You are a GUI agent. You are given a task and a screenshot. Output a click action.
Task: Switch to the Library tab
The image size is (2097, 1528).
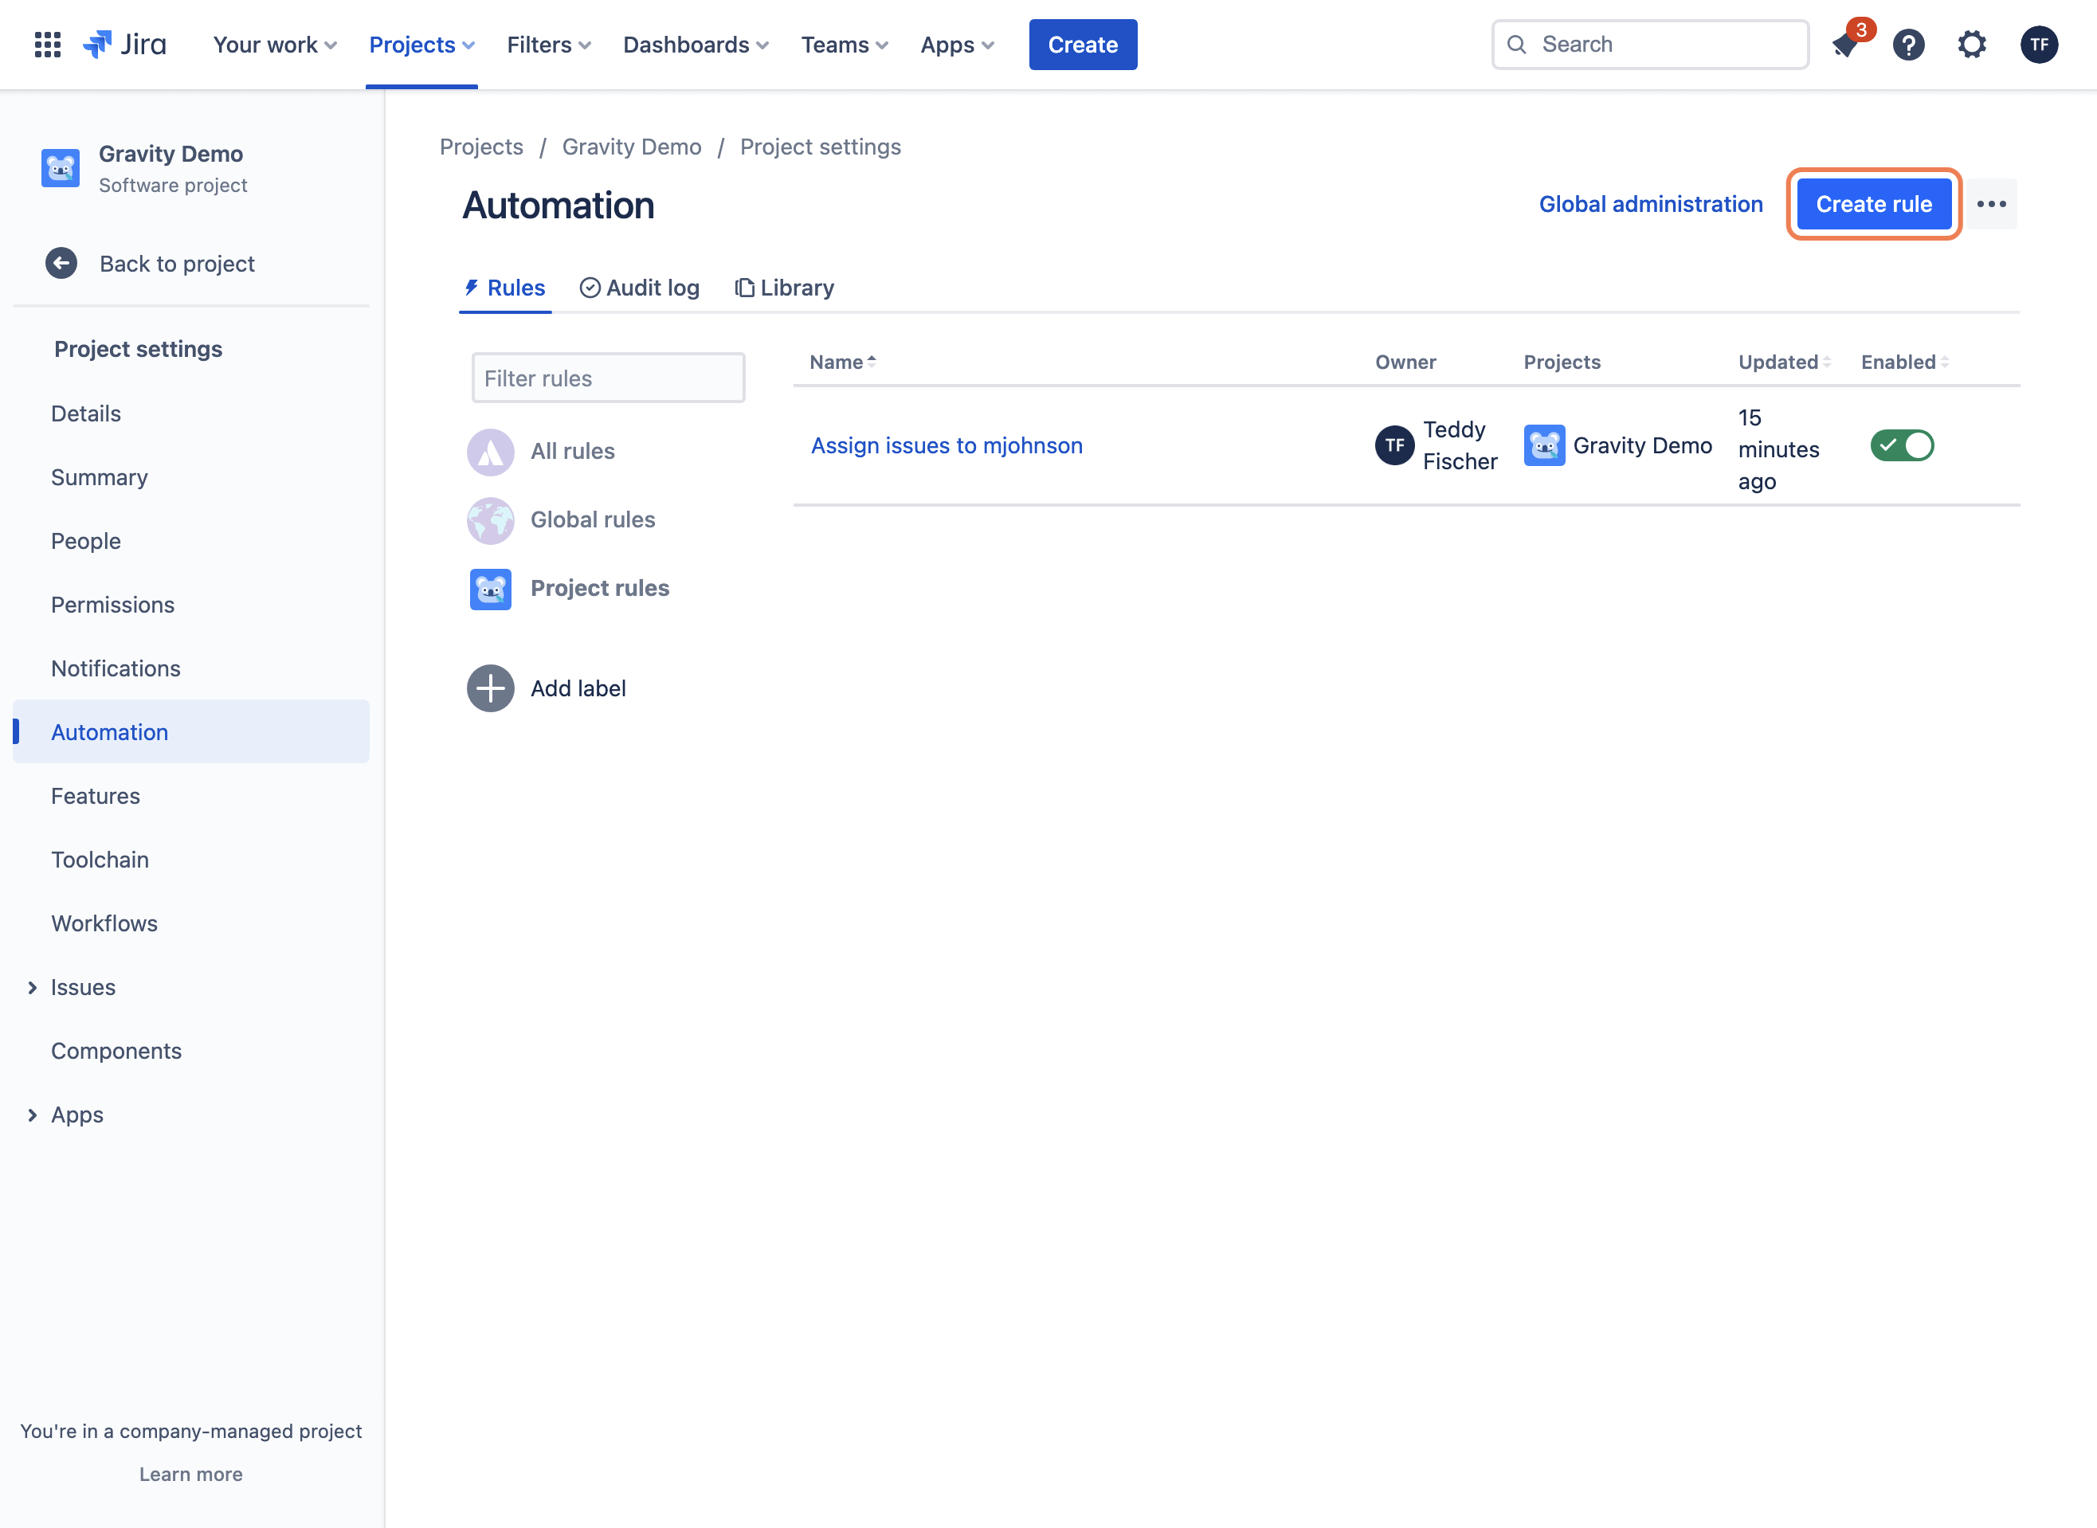tap(785, 288)
